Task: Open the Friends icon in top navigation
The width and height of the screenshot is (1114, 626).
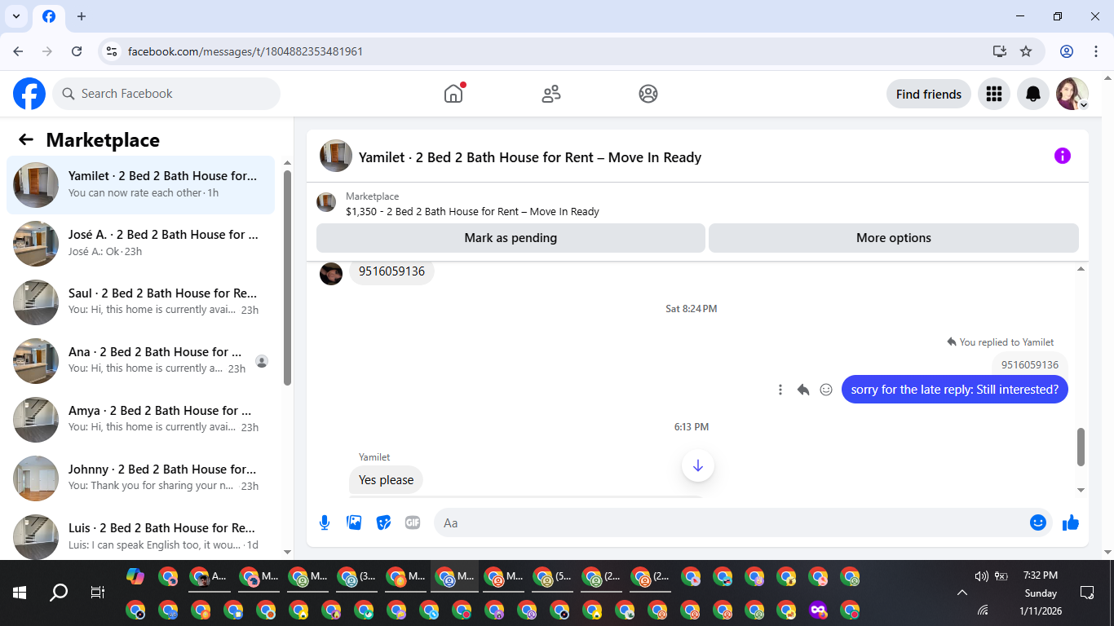Action: point(551,94)
